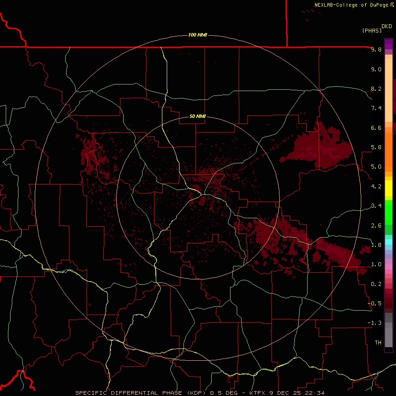Select the 1.8 scale value

(376, 245)
